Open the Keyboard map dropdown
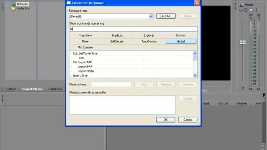This screenshot has height=150, width=267. (x=151, y=16)
